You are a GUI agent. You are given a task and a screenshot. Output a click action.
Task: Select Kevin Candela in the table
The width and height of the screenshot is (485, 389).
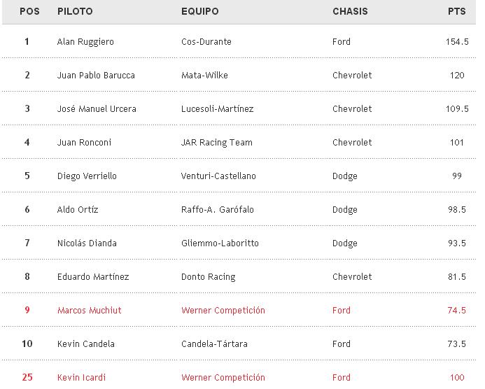(x=85, y=344)
